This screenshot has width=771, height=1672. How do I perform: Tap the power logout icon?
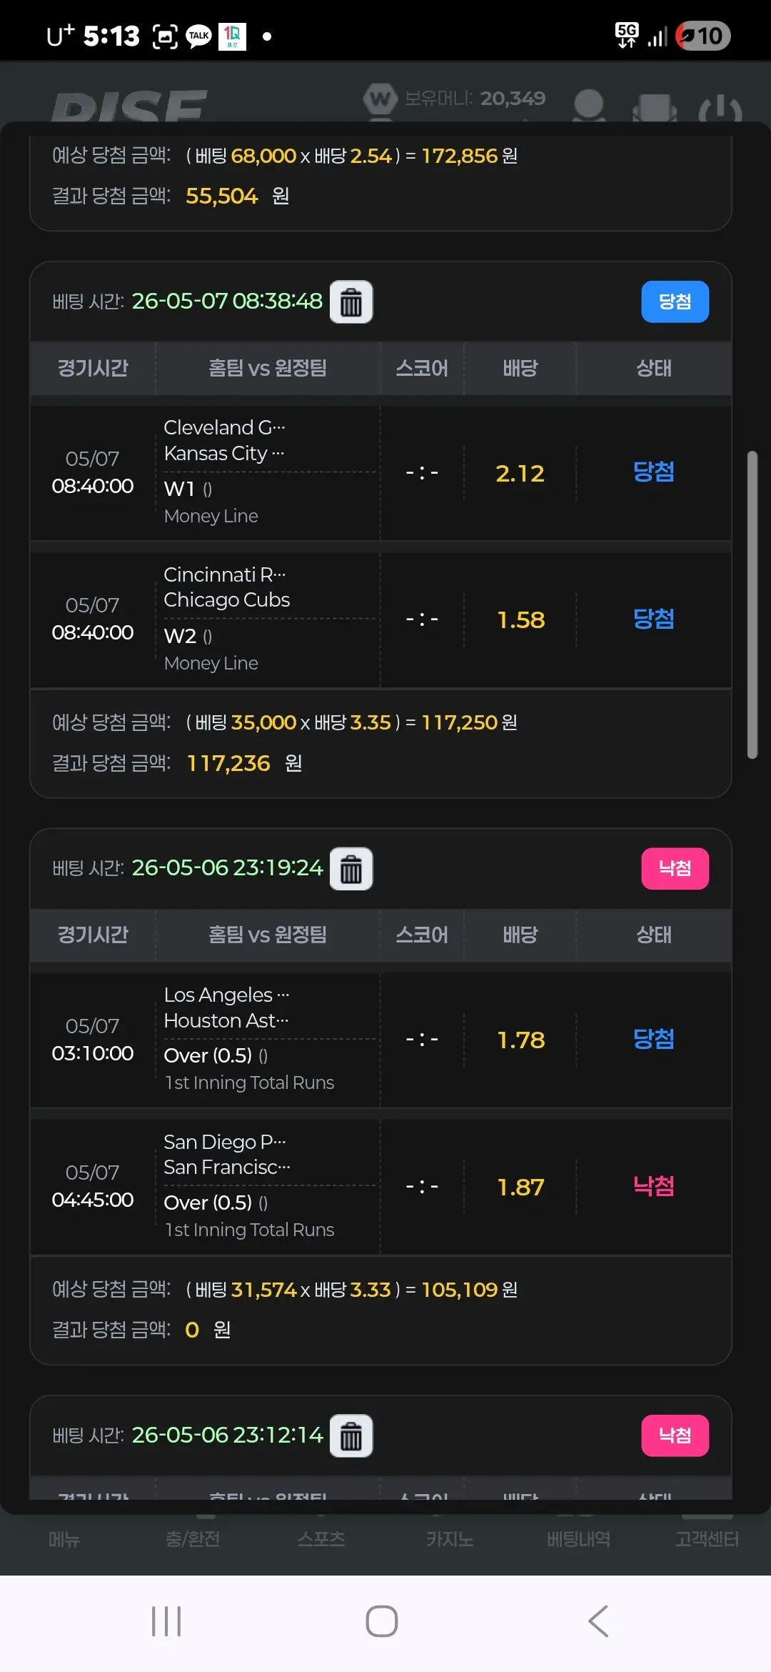[720, 109]
